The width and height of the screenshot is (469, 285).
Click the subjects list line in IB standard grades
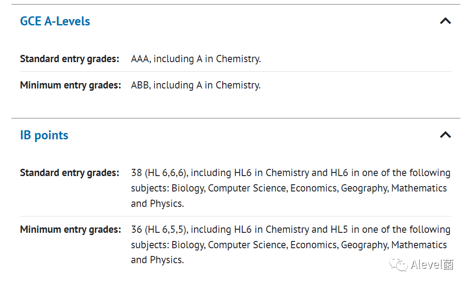tap(289, 188)
